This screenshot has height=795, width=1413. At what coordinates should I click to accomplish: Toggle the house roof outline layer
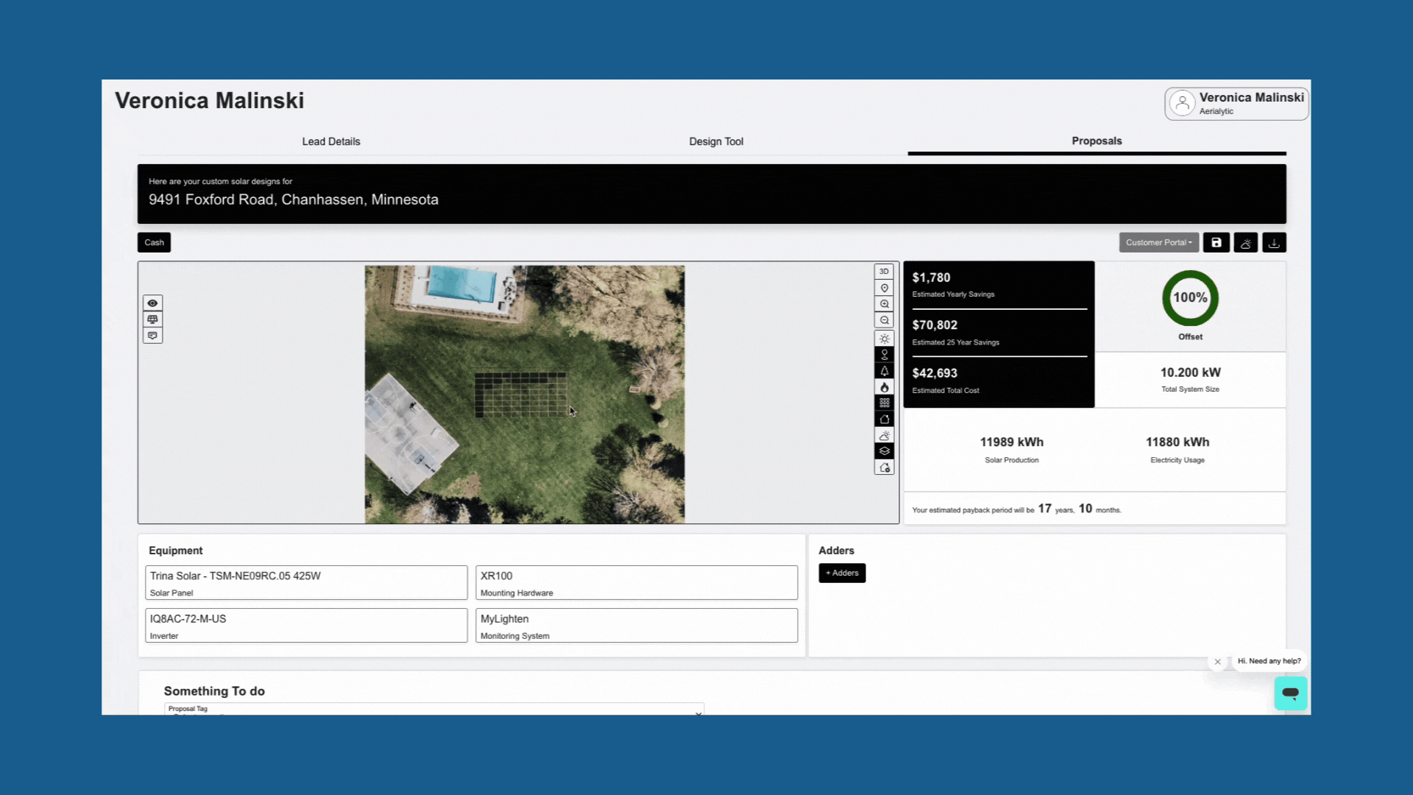click(x=884, y=419)
